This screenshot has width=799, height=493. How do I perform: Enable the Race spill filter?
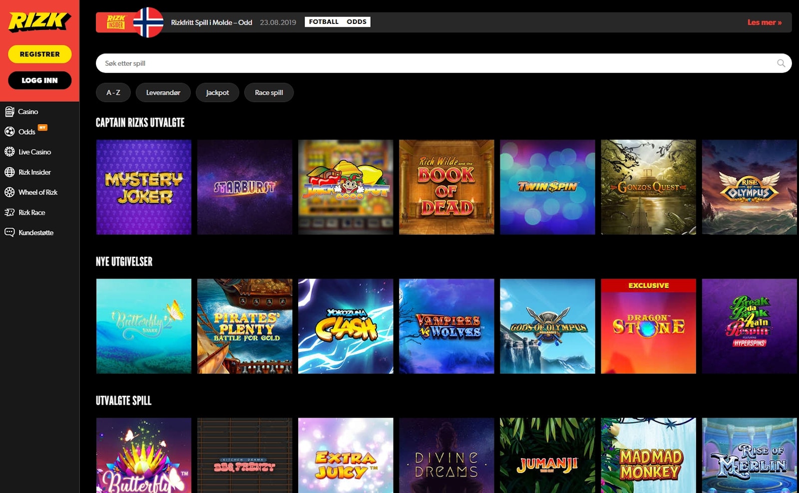tap(269, 92)
